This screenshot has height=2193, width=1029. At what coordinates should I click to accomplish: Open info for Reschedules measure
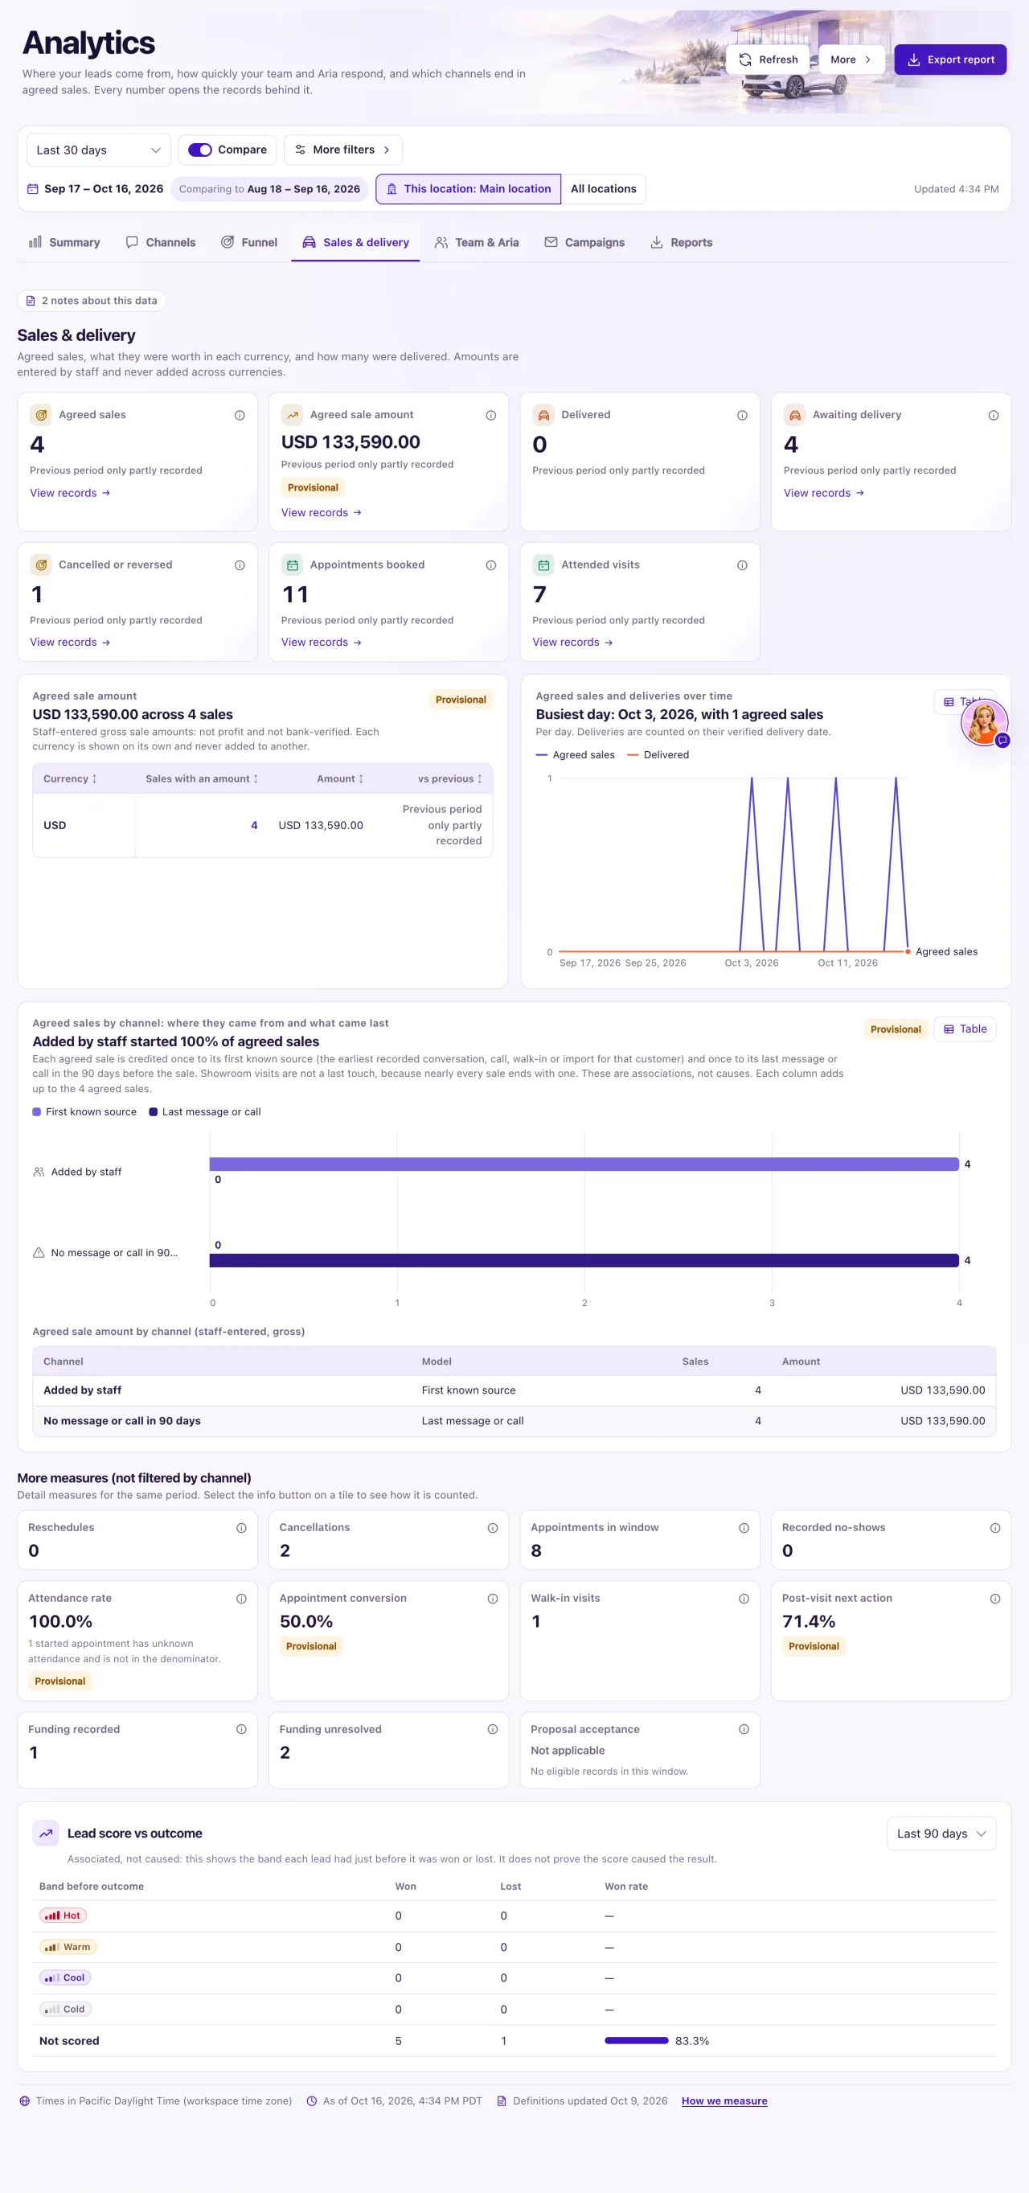(241, 1528)
